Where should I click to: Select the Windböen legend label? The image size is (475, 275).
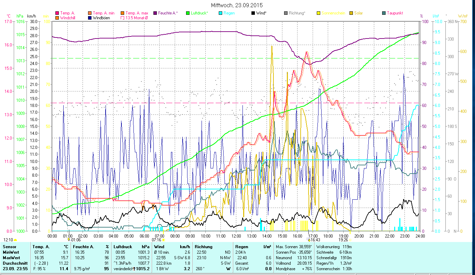[x=101, y=18]
